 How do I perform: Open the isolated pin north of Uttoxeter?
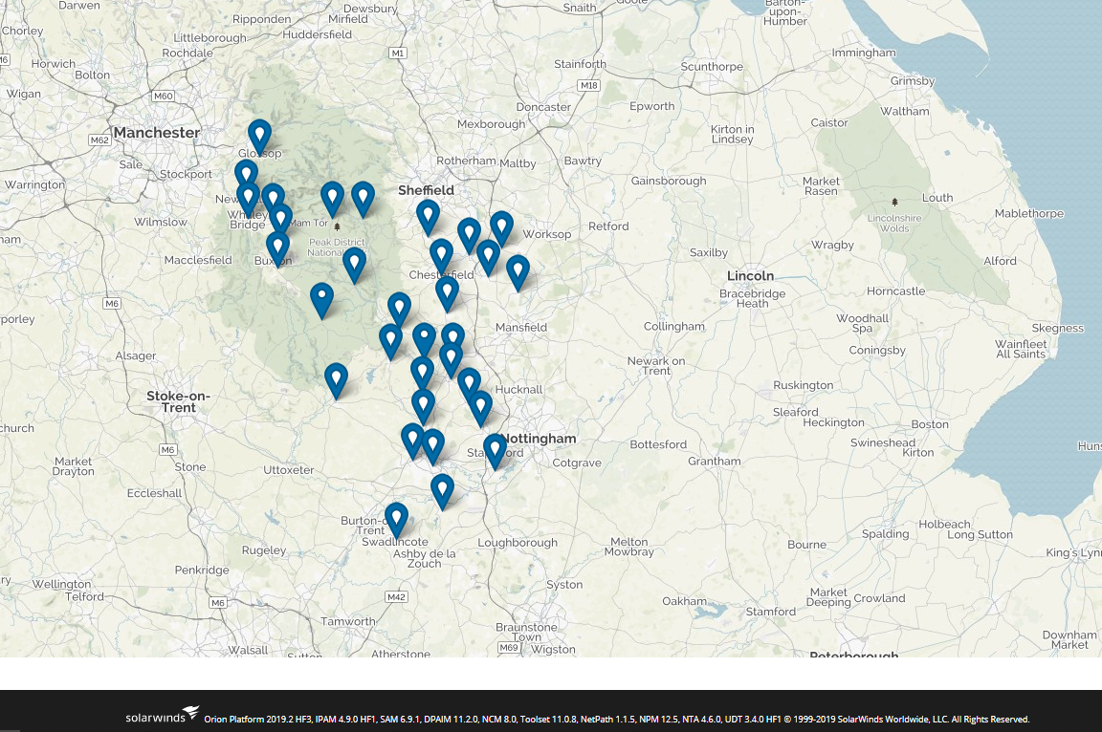pyautogui.click(x=336, y=380)
